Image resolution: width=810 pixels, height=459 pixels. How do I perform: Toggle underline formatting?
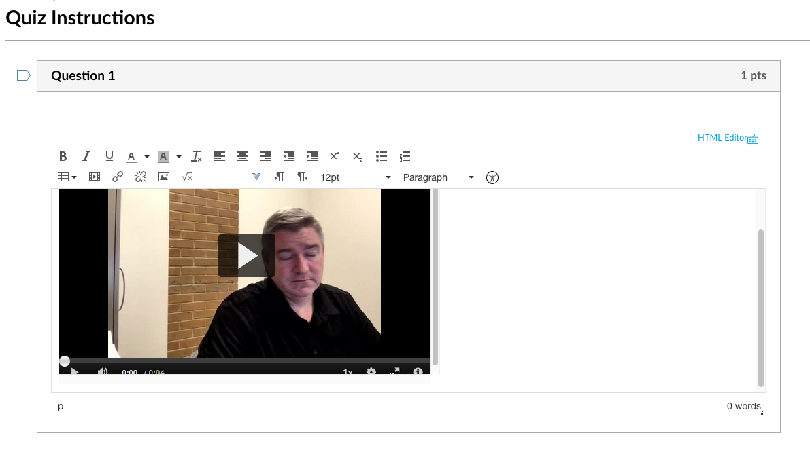point(109,156)
